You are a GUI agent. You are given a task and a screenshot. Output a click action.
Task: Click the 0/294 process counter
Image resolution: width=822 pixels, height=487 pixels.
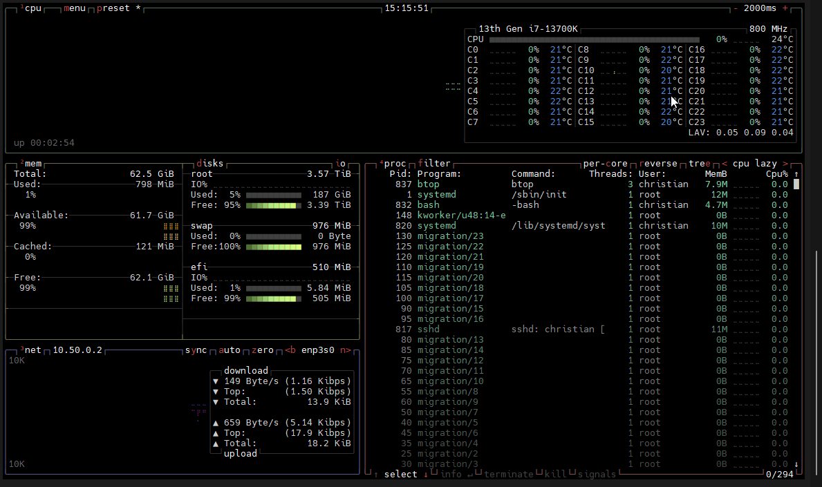(780, 475)
